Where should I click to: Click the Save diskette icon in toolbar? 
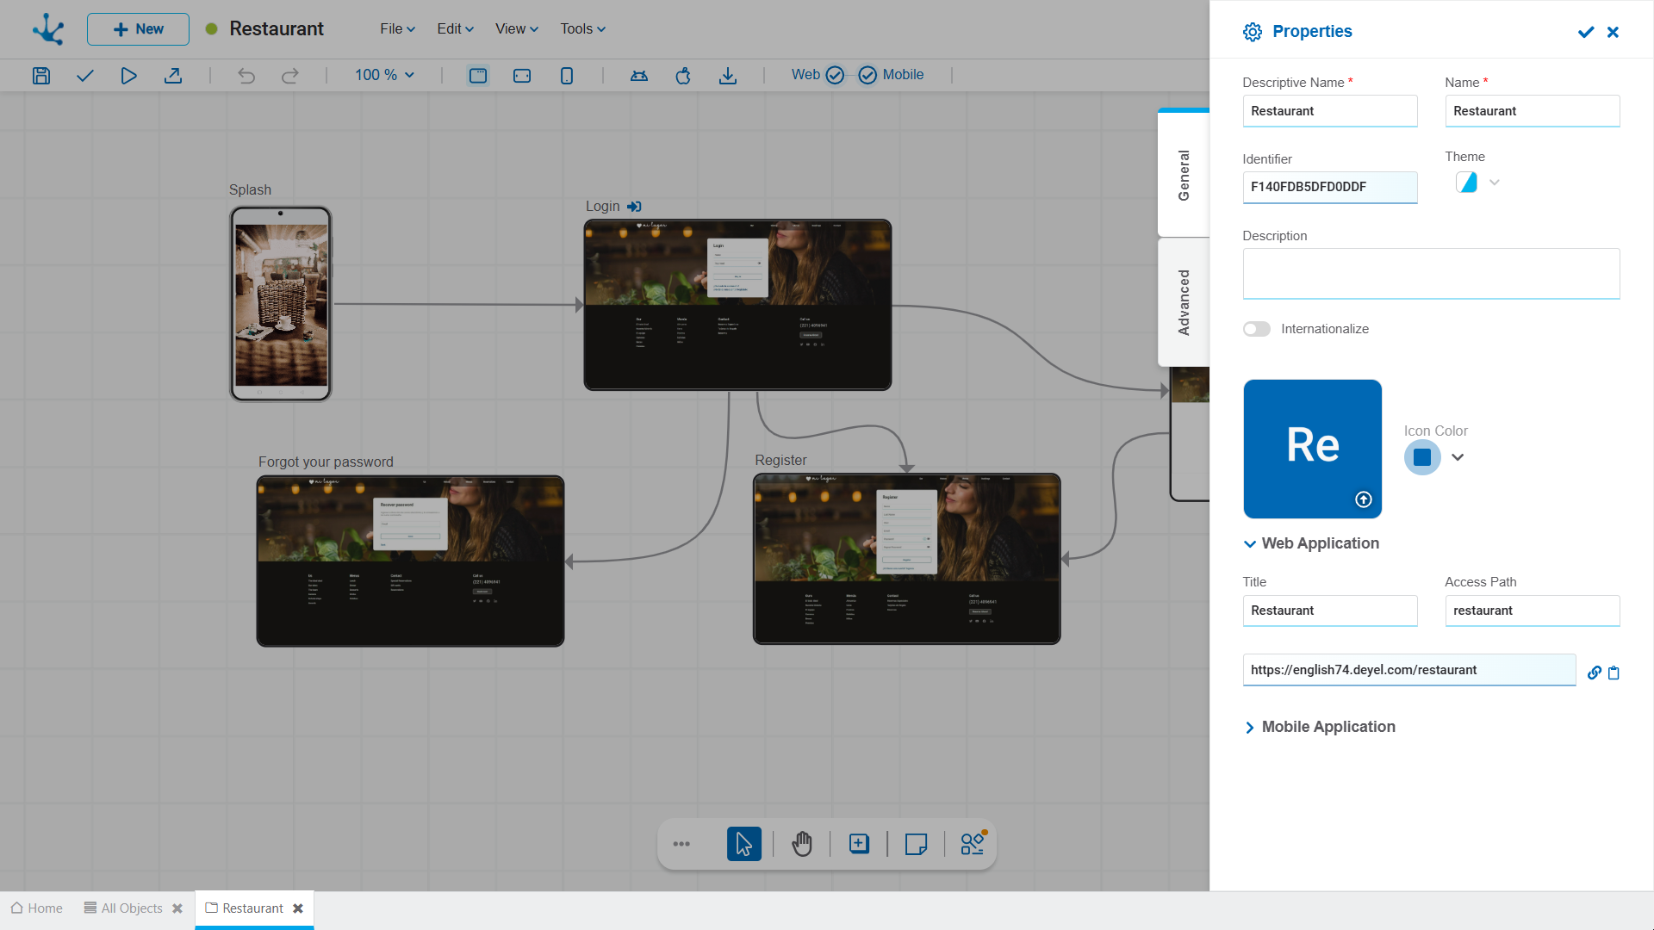pos(41,76)
